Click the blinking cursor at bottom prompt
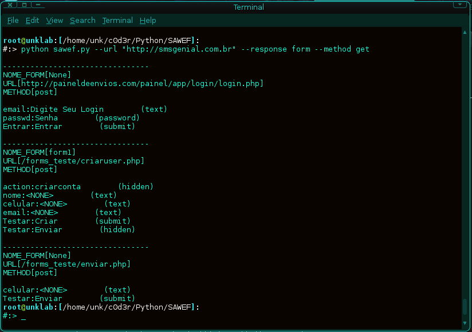472x332 pixels. [23, 317]
